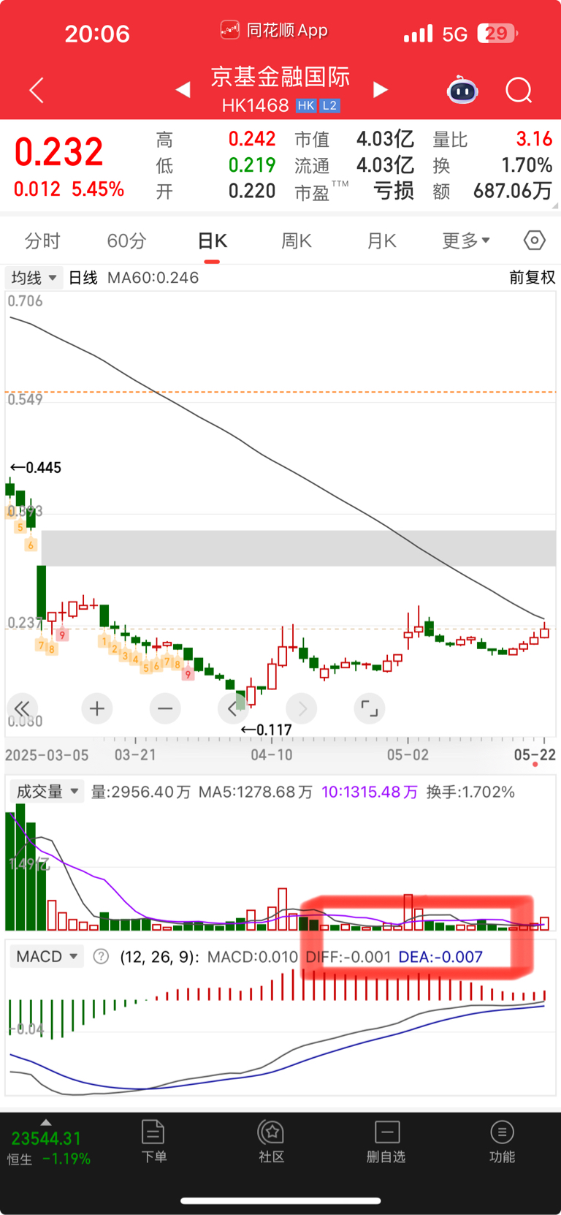The width and height of the screenshot is (561, 1215).
Task: Open the 更多 dropdown
Action: [466, 241]
